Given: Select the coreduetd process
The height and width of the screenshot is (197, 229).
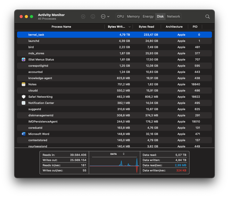Looking at the screenshot, I should [x=114, y=128].
